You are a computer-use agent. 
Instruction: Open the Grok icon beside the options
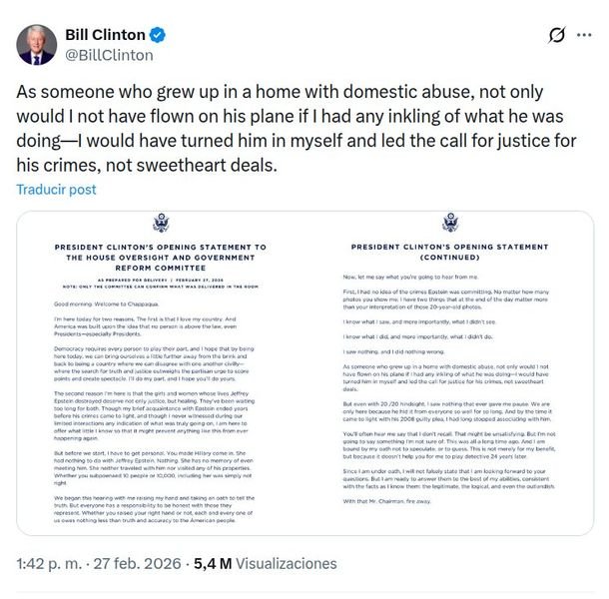coord(558,37)
